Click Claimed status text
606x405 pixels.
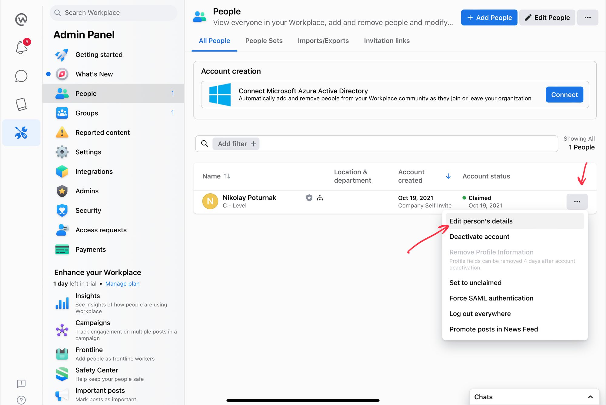(480, 198)
